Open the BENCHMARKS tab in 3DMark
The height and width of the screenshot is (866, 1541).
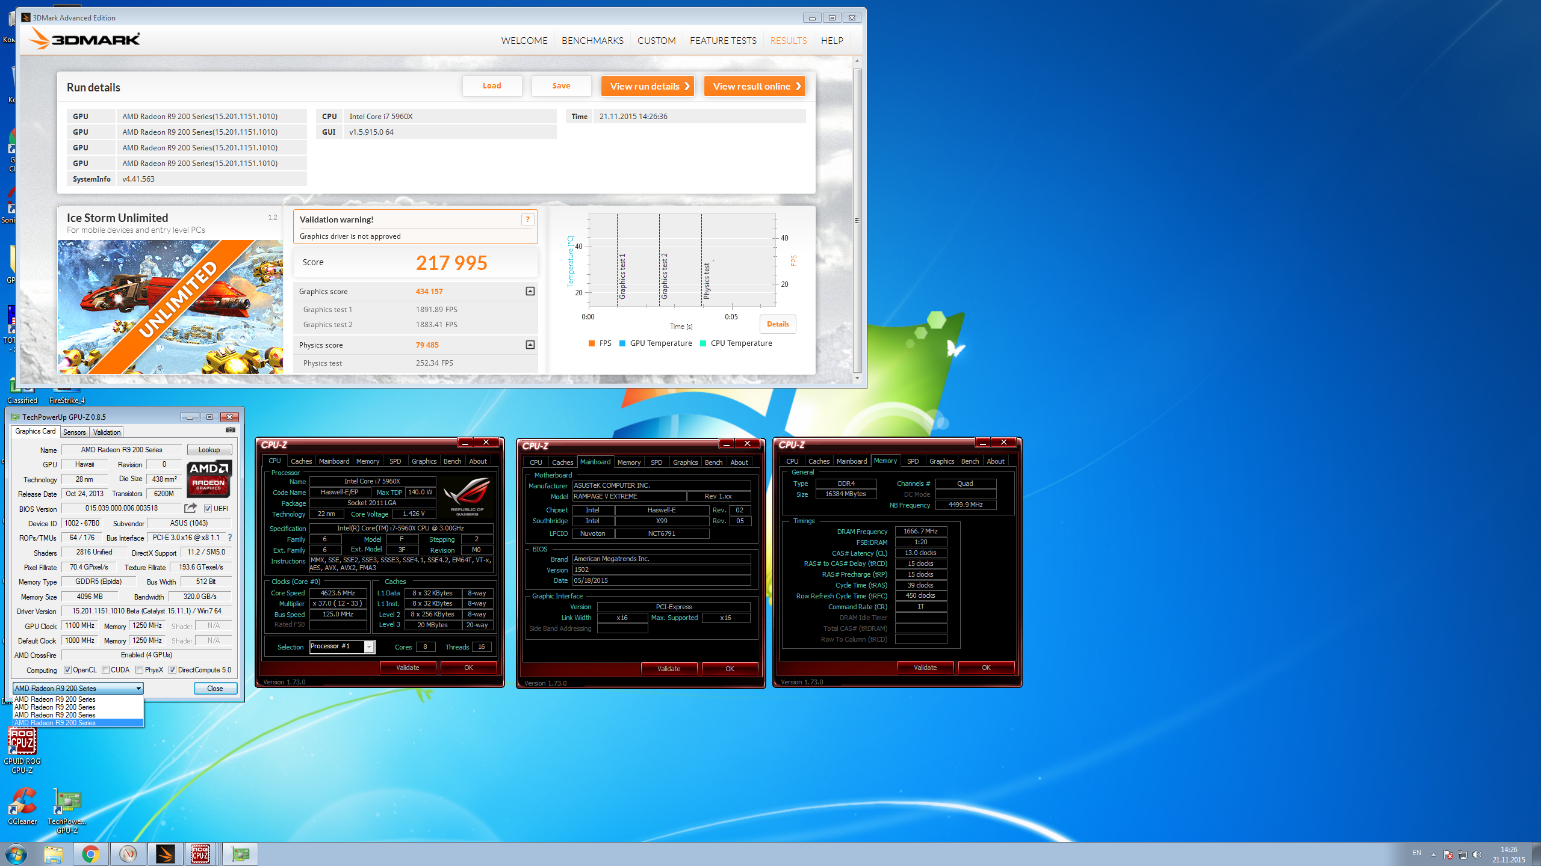[592, 40]
